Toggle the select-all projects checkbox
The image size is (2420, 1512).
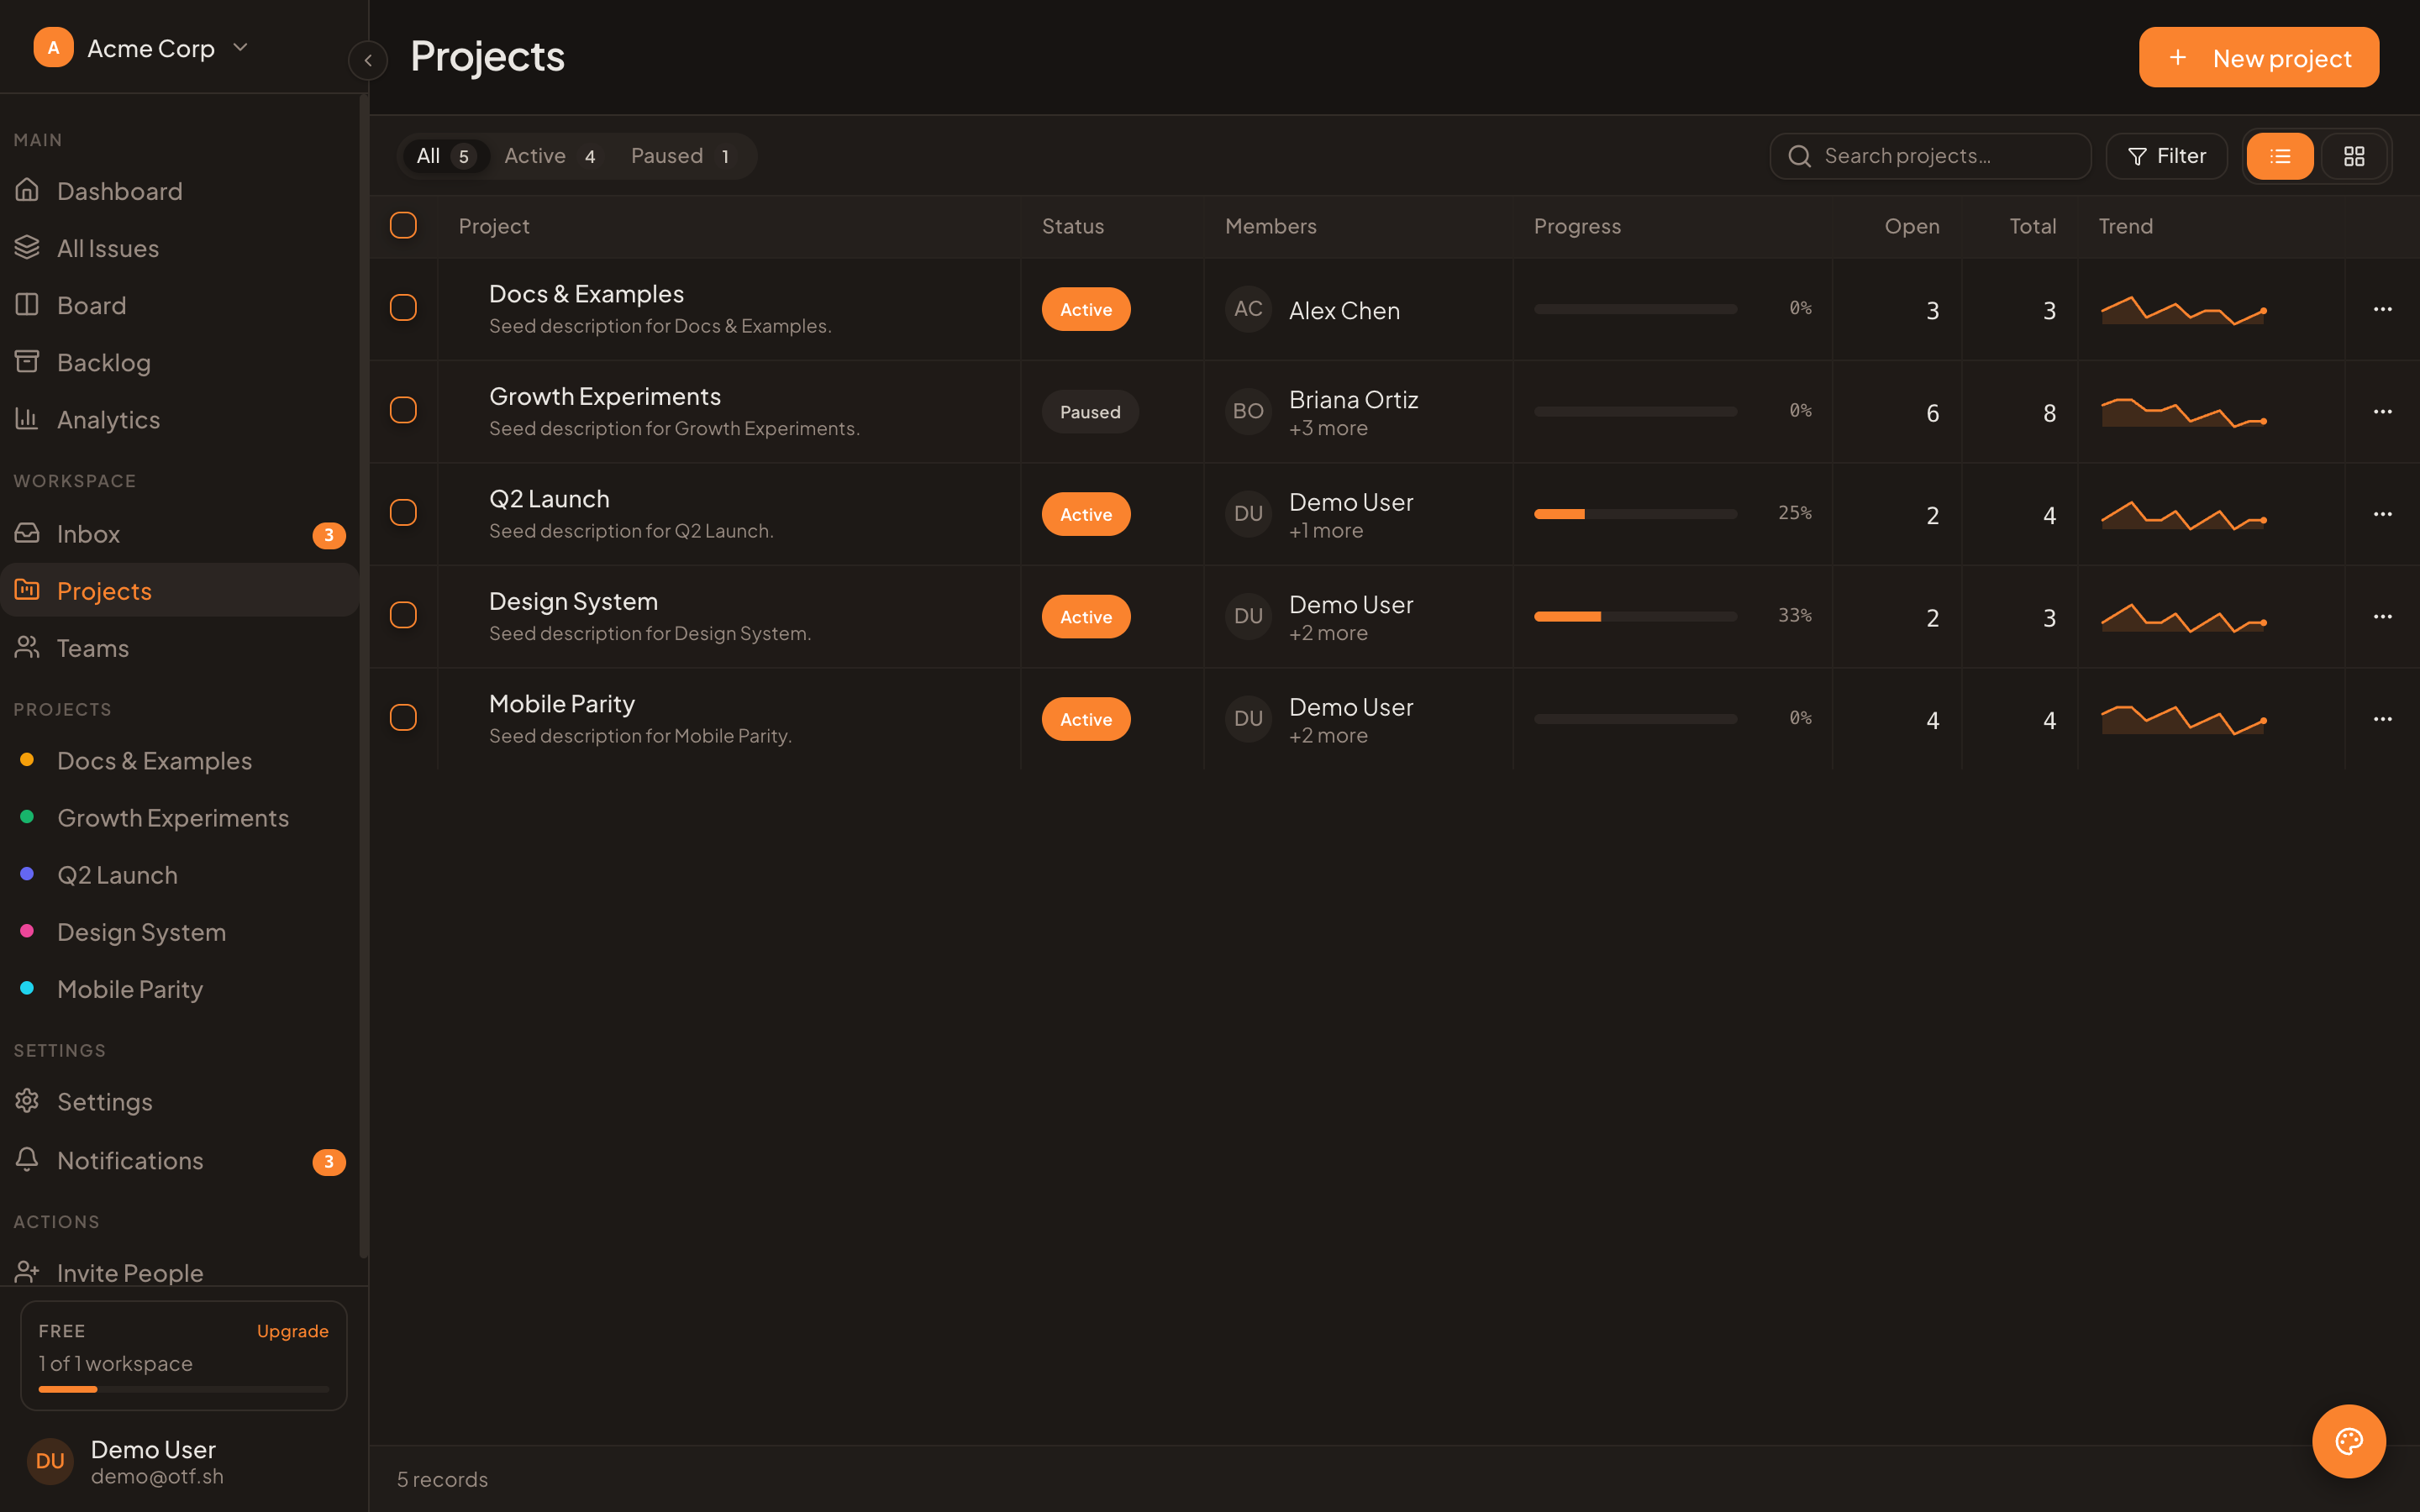coord(403,225)
